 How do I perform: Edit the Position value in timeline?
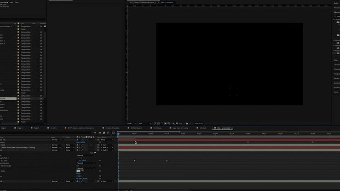[x=81, y=142]
